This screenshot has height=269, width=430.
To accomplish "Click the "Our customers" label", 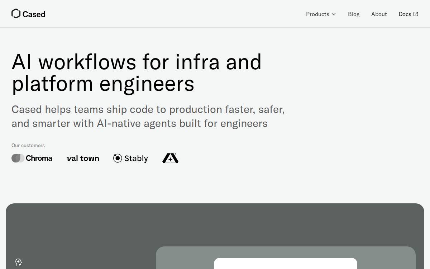I will coord(28,145).
